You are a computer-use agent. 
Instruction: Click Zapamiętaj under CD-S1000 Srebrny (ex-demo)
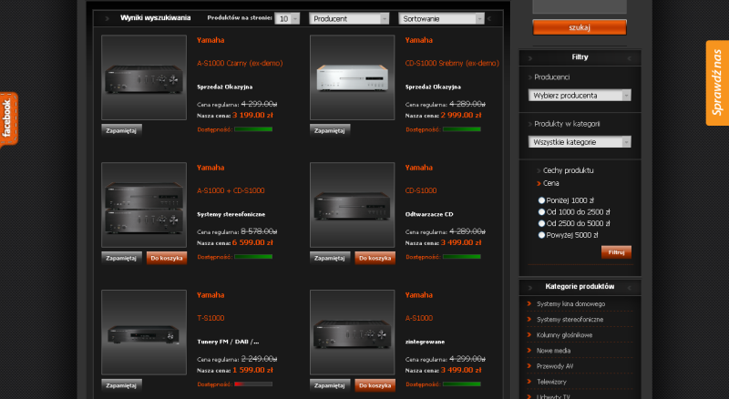pyautogui.click(x=330, y=130)
